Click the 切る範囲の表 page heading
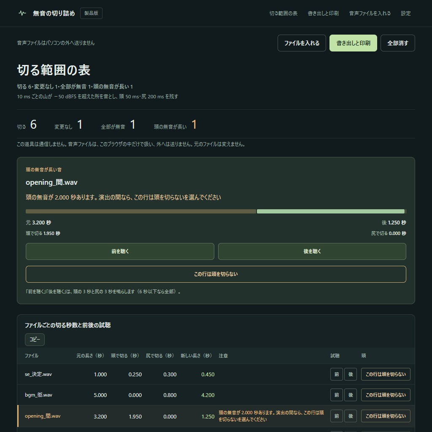 pos(54,70)
